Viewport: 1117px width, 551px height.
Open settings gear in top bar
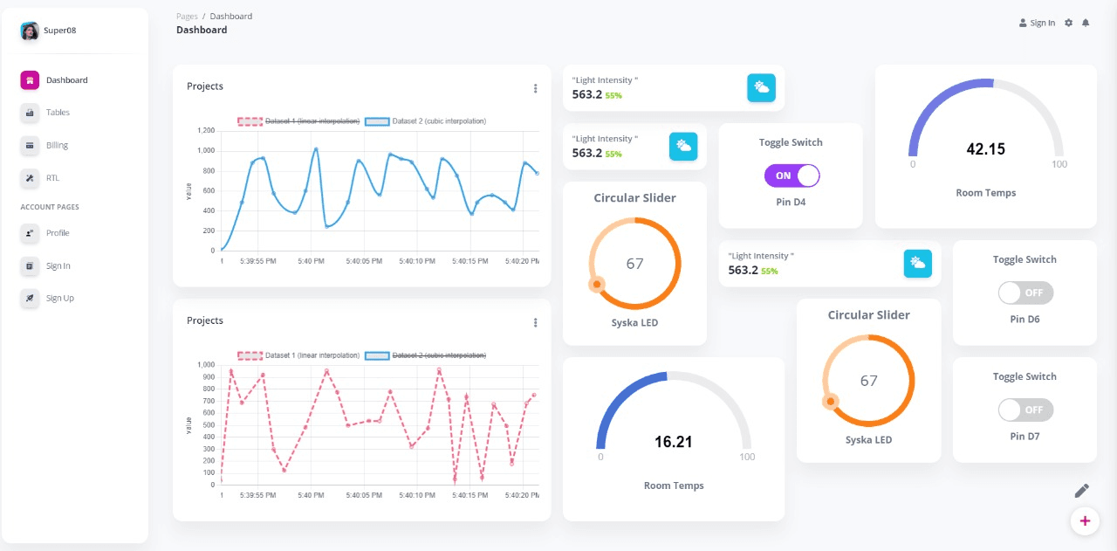(1068, 23)
